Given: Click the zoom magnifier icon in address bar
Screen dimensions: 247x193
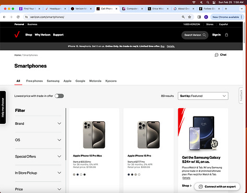Looking at the screenshot, I should click(x=183, y=17).
